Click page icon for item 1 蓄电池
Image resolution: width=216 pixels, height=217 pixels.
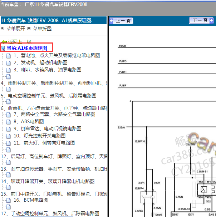click(9, 56)
